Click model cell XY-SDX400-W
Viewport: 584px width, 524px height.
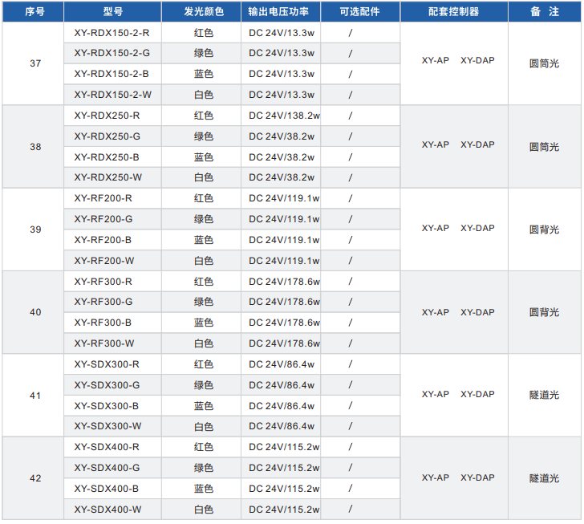[108, 509]
